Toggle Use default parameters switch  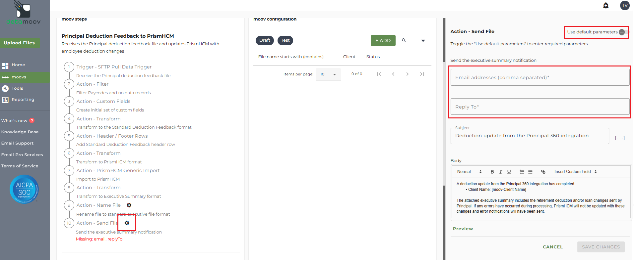[623, 32]
